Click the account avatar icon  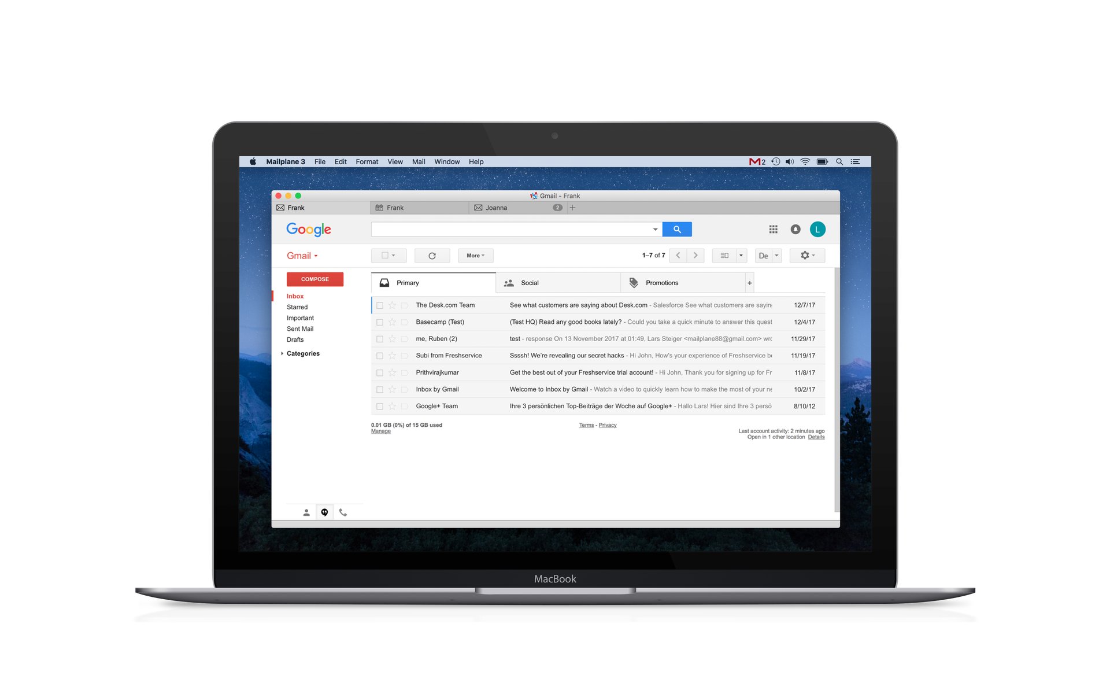[817, 230]
